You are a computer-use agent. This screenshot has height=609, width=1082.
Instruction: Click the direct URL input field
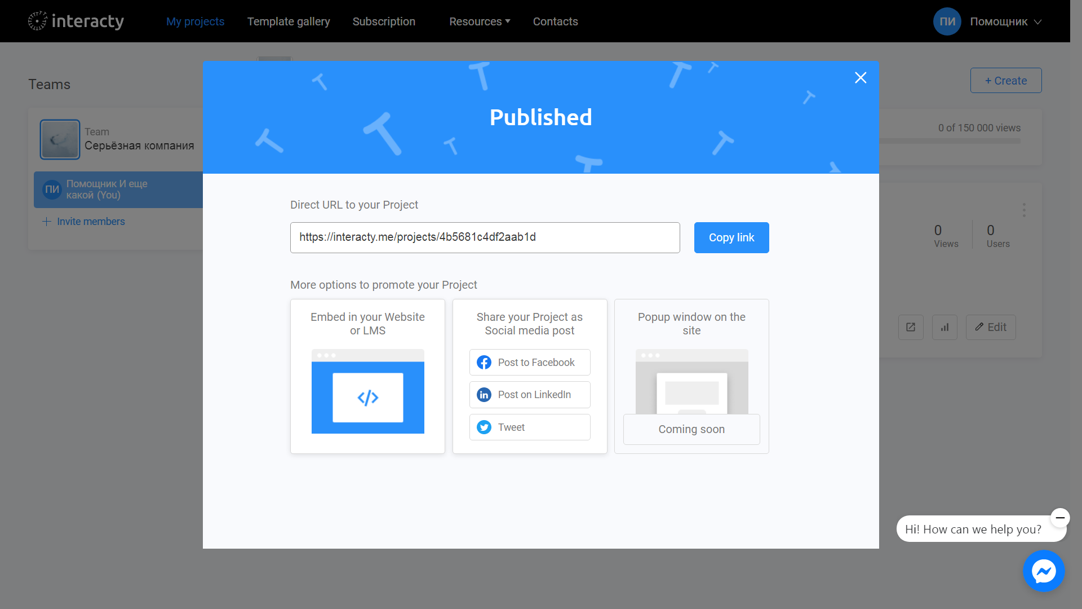pos(485,237)
